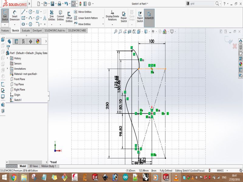This screenshot has height=182, width=243.
Task: Select the Ellipse tool
Action: (x=37, y=18)
